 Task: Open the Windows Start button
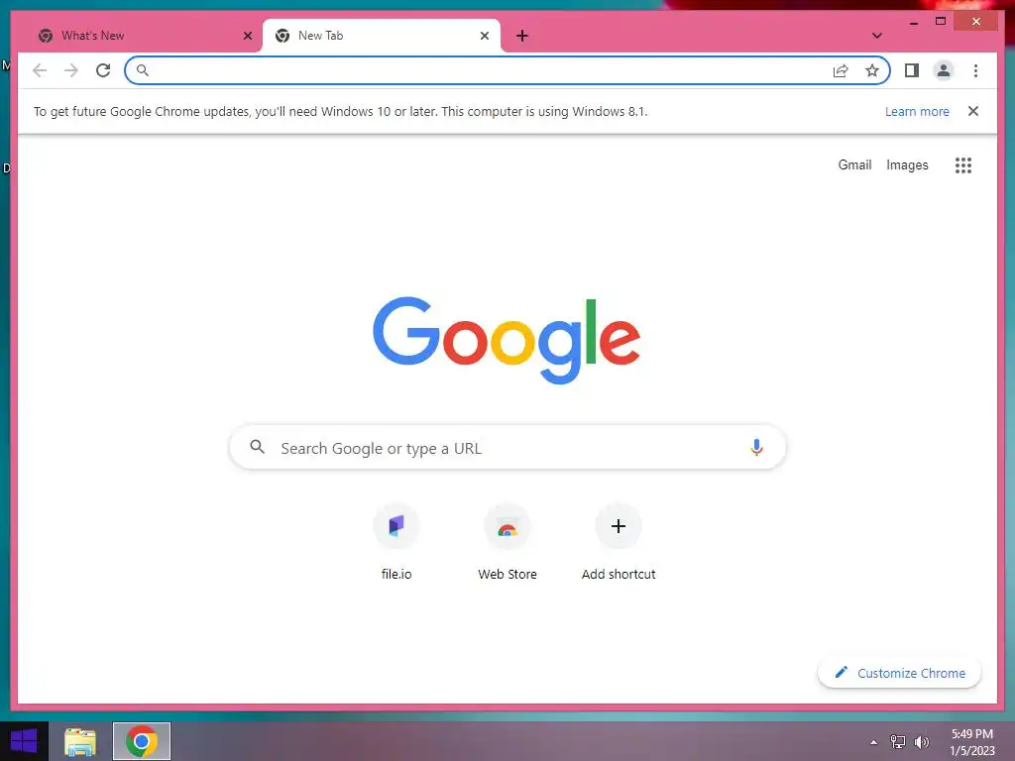coord(24,741)
